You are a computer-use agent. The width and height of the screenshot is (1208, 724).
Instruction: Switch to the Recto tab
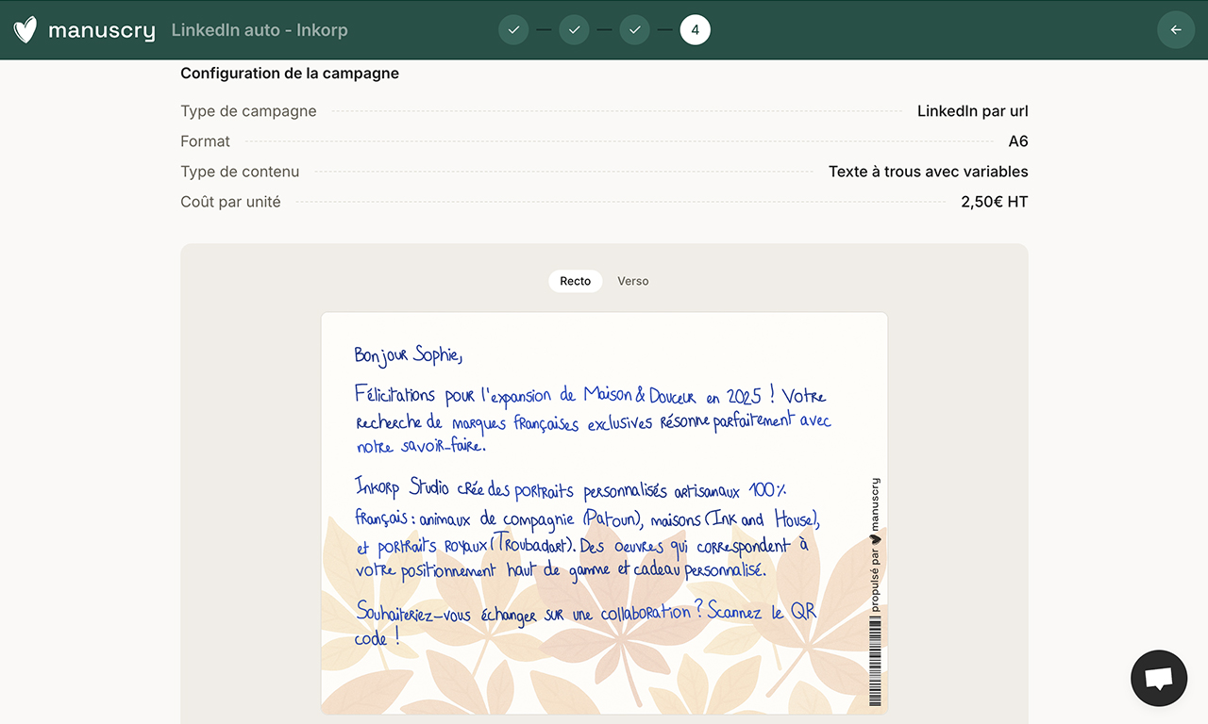[575, 281]
